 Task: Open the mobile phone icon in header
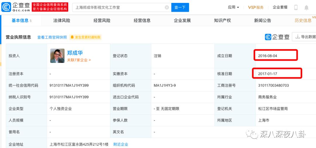coord(296,7)
